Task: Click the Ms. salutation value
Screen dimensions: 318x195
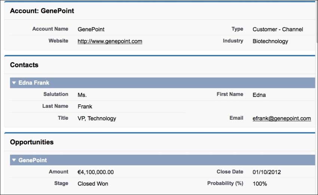Action: (x=82, y=95)
